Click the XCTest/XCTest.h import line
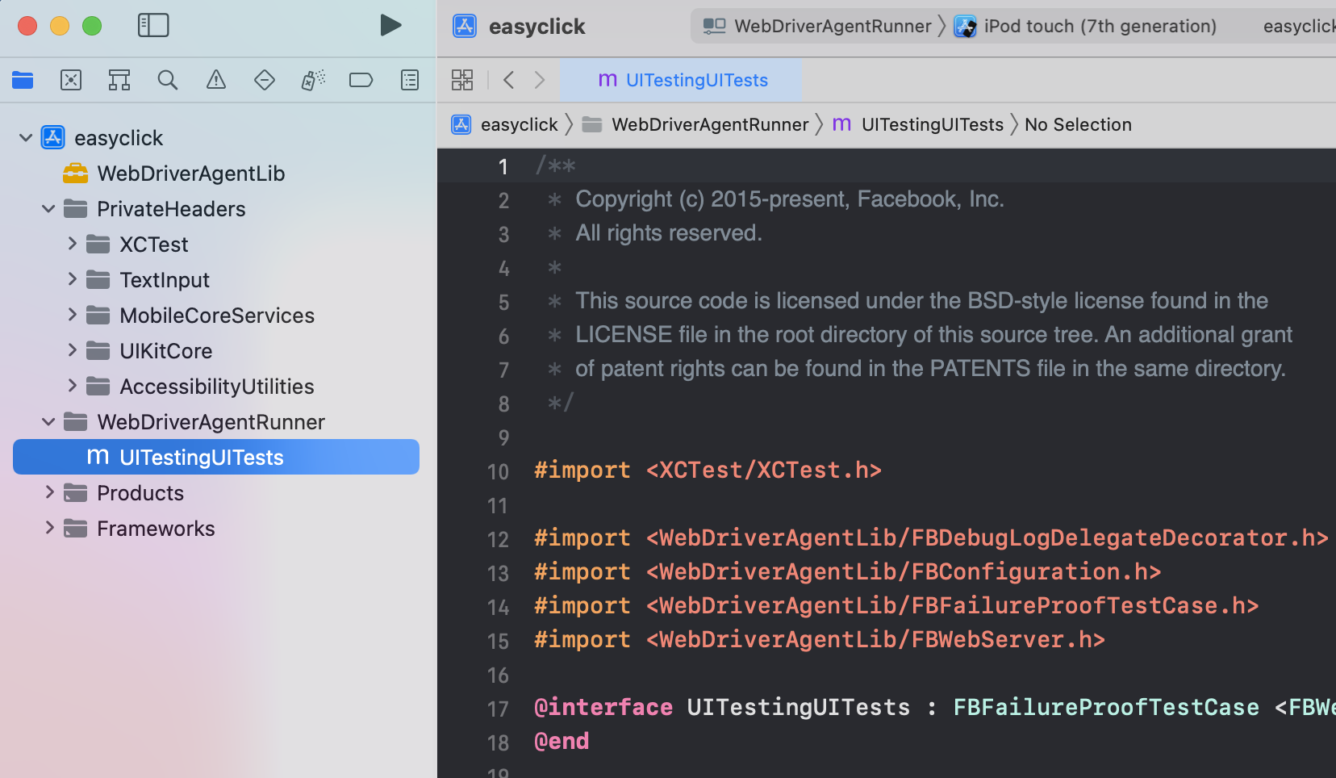Viewport: 1336px width, 778px height. click(708, 470)
